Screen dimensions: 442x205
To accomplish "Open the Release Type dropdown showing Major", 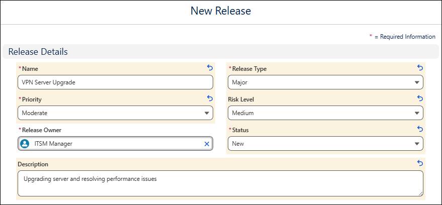I will [325, 82].
